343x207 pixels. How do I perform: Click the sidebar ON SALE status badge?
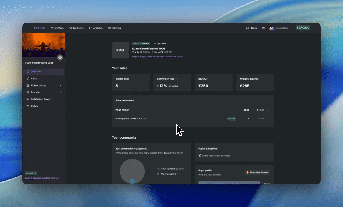click(31, 173)
